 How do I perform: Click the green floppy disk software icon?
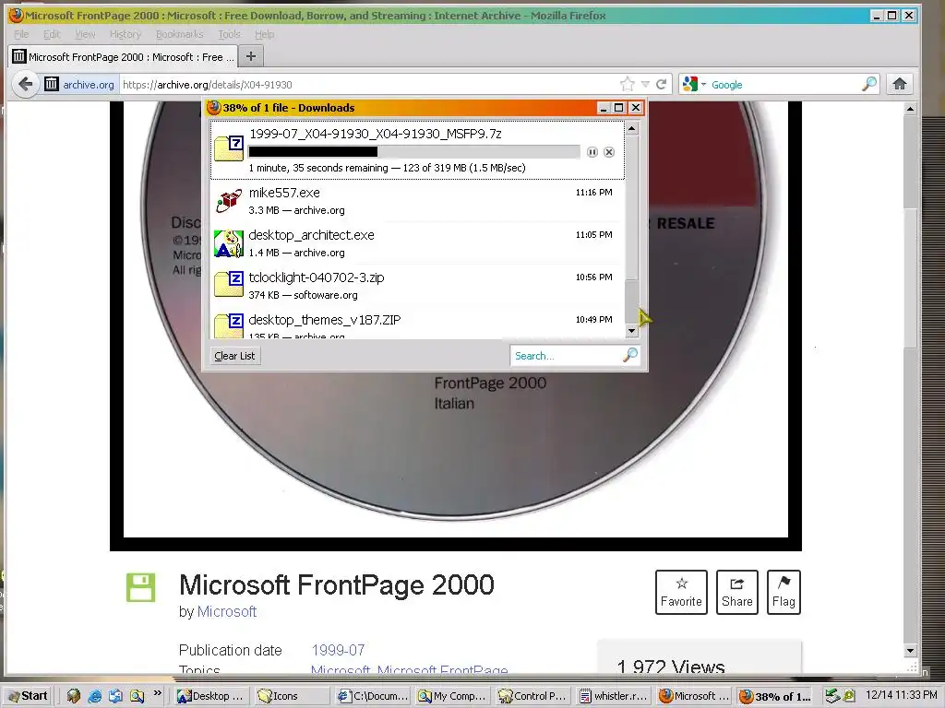click(x=140, y=587)
